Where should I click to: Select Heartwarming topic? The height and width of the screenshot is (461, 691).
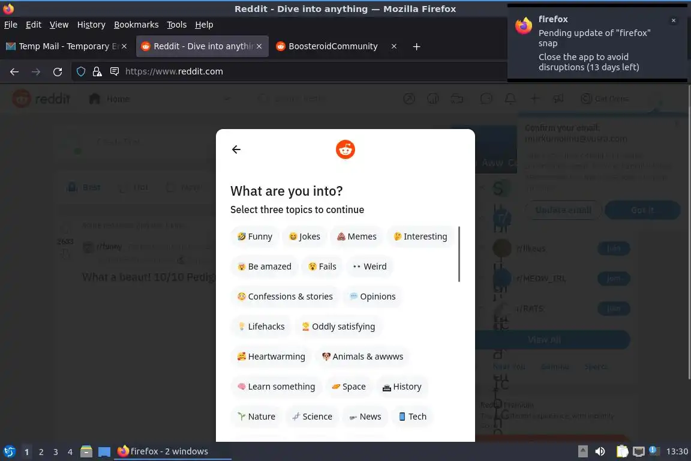(x=271, y=357)
